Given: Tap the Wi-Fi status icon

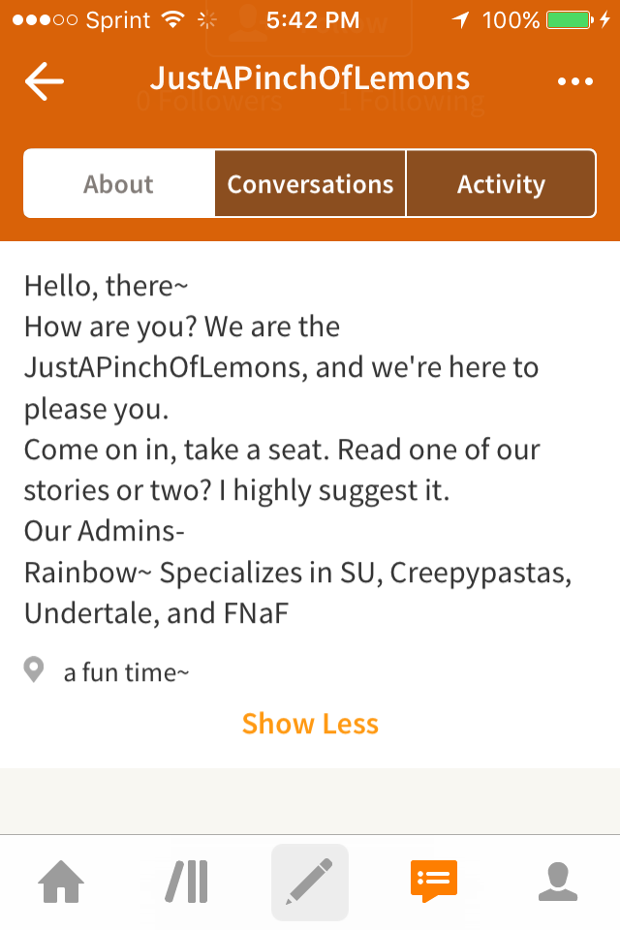Looking at the screenshot, I should pyautogui.click(x=173, y=20).
